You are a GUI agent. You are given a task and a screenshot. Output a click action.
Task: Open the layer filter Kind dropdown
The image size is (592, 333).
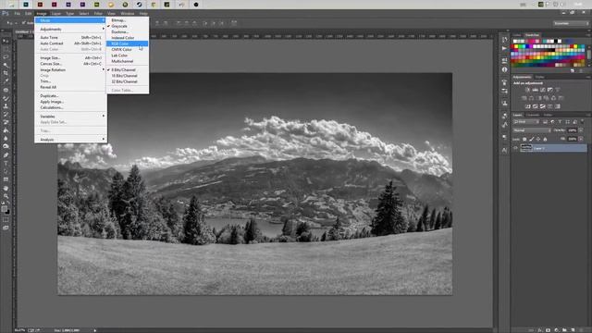(526, 122)
